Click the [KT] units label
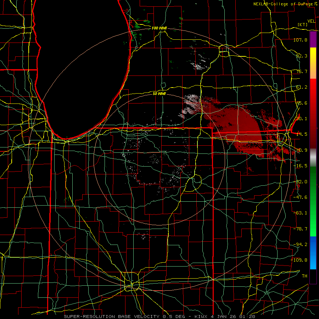319x319 pixels. point(303,24)
